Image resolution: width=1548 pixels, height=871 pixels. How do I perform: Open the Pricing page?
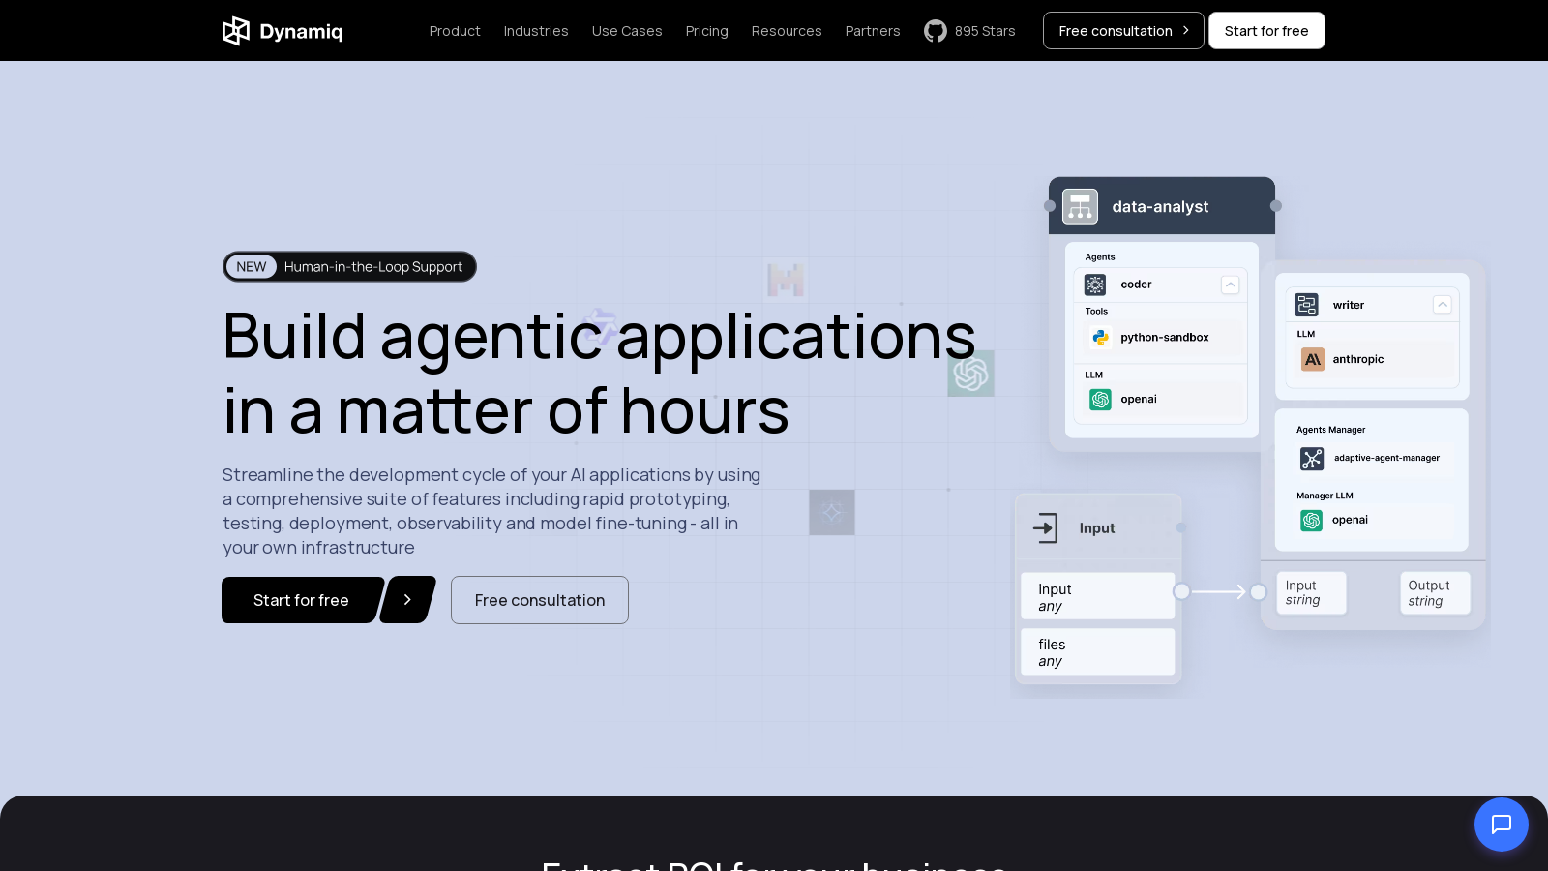tap(706, 31)
